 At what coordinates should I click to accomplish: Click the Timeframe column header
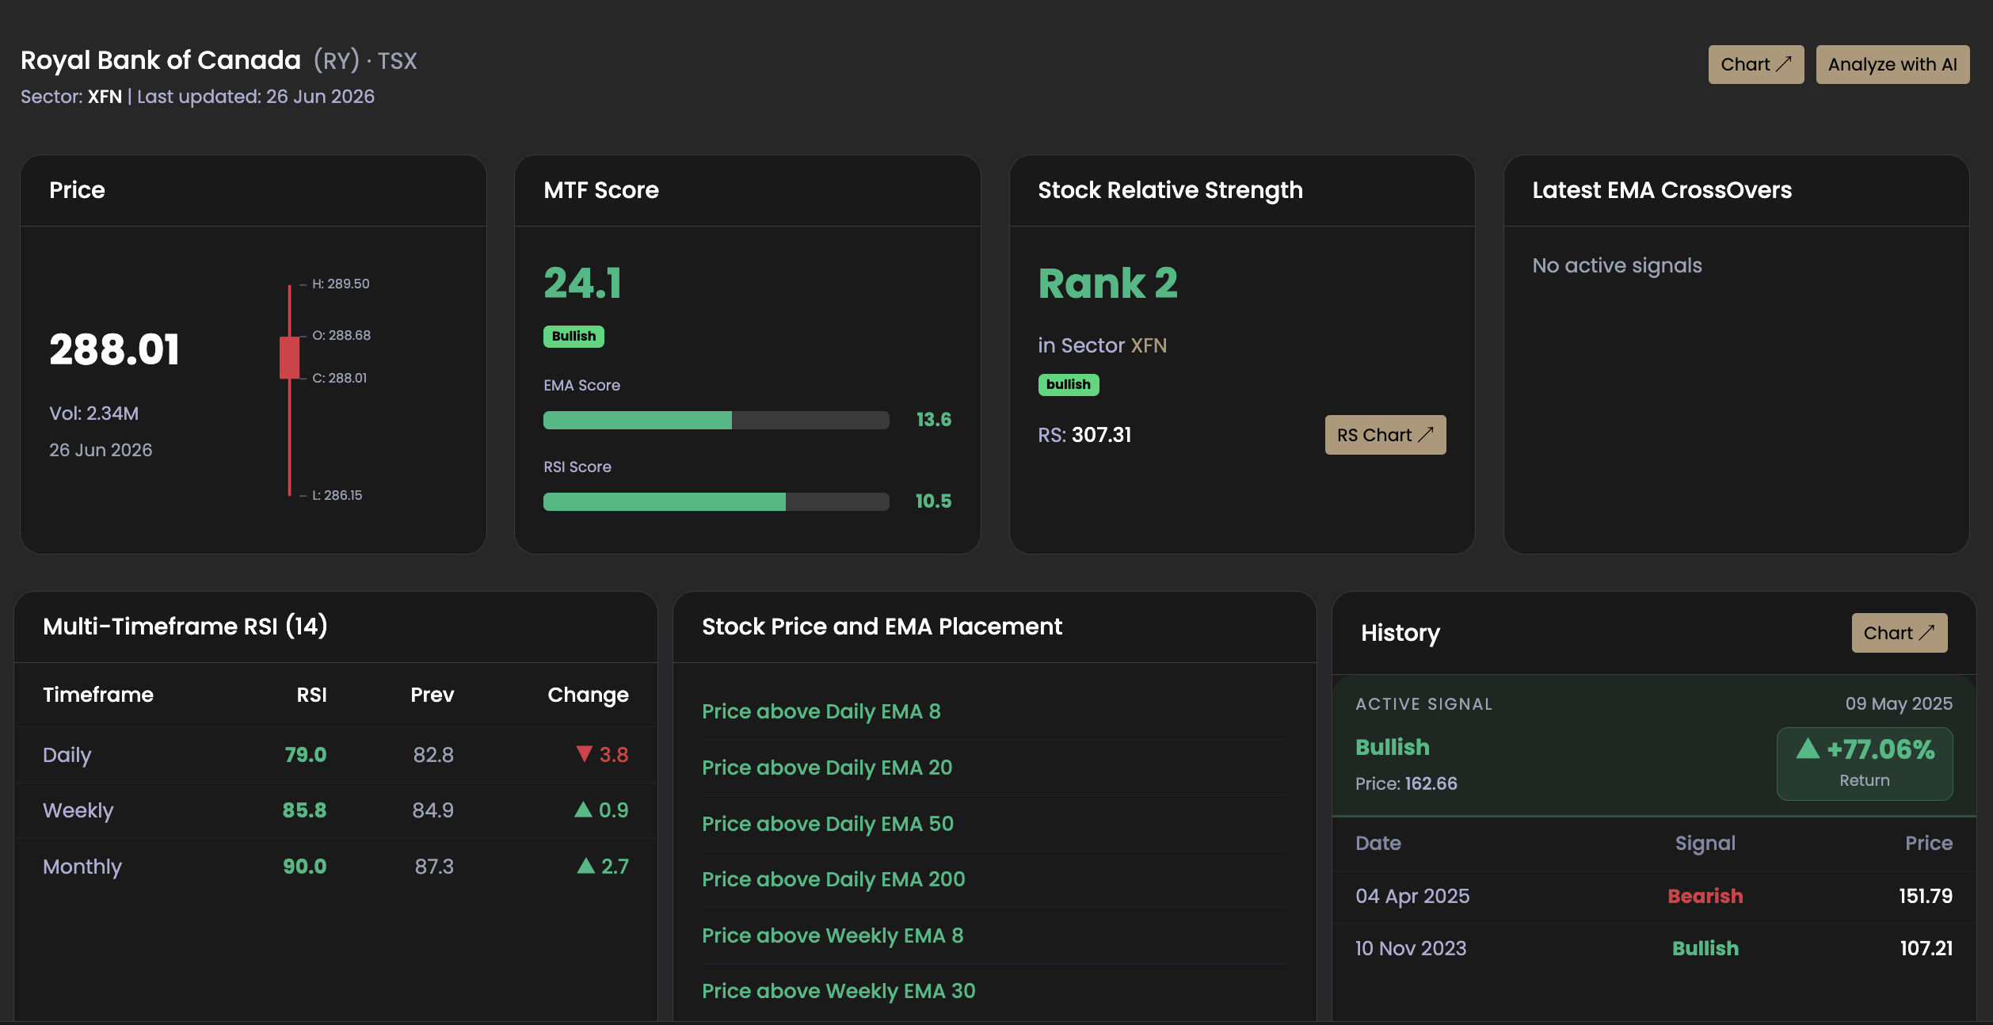[98, 695]
